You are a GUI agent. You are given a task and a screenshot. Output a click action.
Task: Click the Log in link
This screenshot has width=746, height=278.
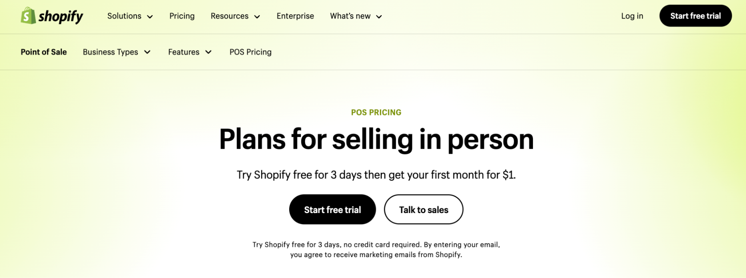(632, 16)
